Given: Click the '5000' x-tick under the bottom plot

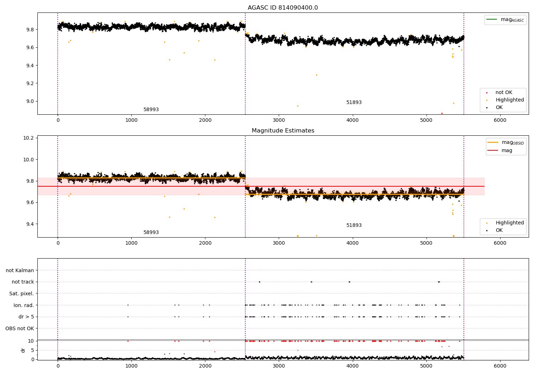Looking at the screenshot, I should pyautogui.click(x=426, y=366).
